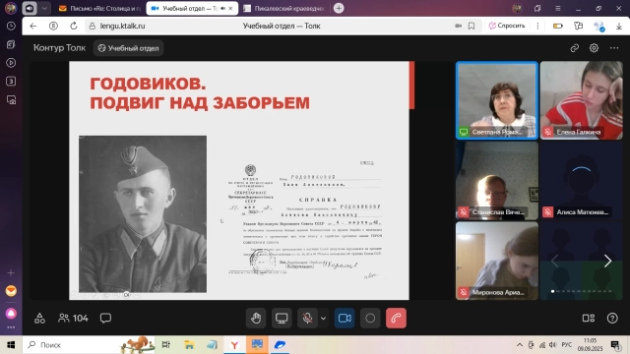Switch to the Письмо «Re: Столица» tab
Image resolution: width=630 pixels, height=354 pixels.
(x=100, y=8)
